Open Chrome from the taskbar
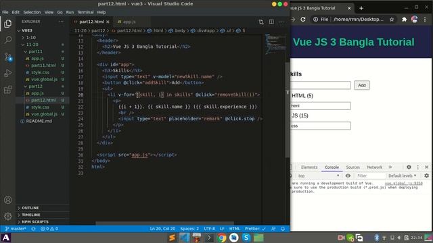This screenshot has width=433, height=243. click(221, 238)
